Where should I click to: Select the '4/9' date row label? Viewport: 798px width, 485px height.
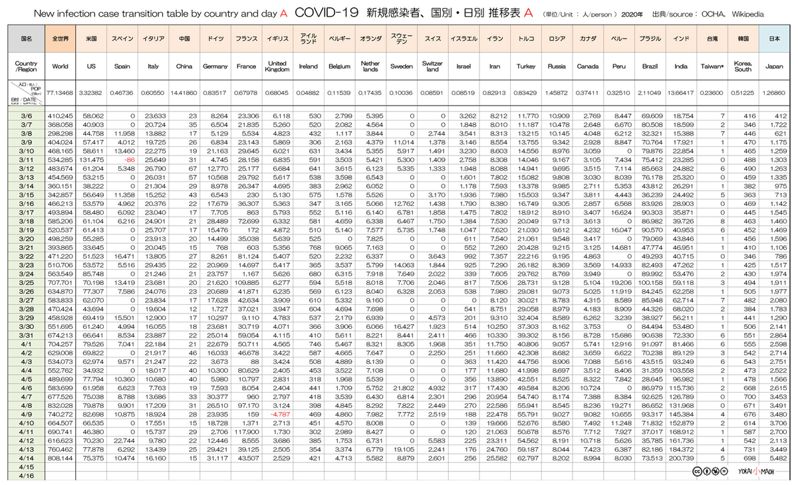26,415
